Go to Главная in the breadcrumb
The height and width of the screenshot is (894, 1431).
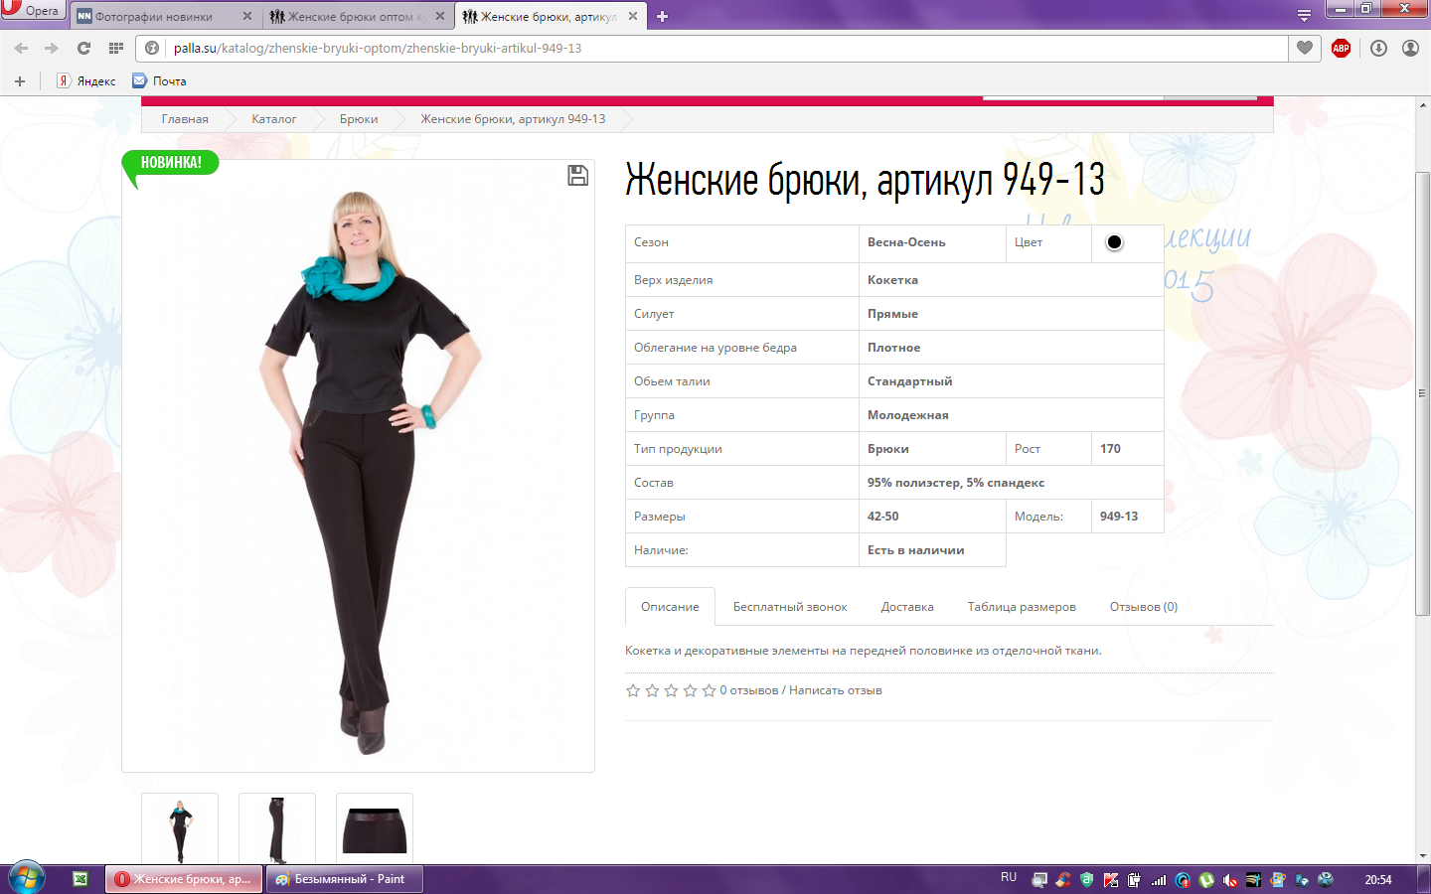[x=185, y=119]
